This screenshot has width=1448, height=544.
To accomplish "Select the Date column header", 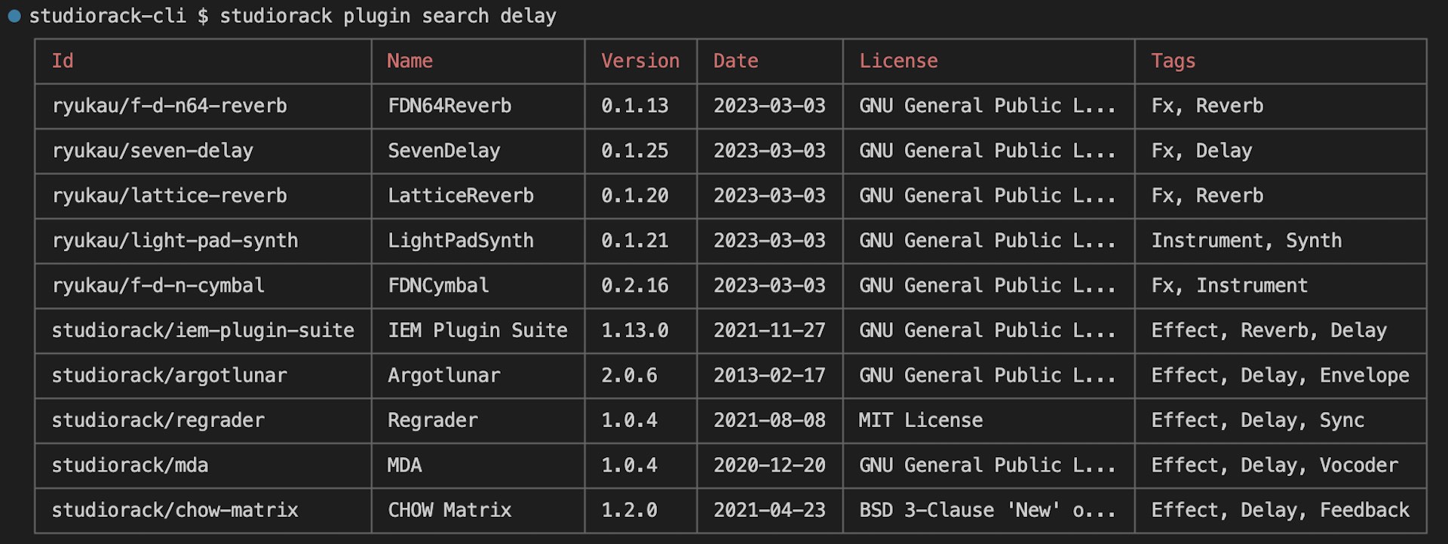I will click(735, 61).
